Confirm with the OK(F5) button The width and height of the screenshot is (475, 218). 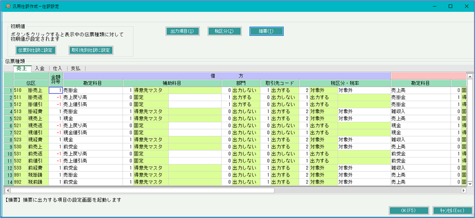(x=408, y=210)
